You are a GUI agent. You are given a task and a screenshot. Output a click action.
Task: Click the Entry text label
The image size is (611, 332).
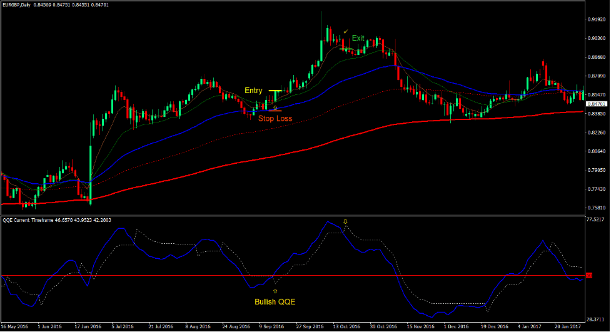pos(253,91)
